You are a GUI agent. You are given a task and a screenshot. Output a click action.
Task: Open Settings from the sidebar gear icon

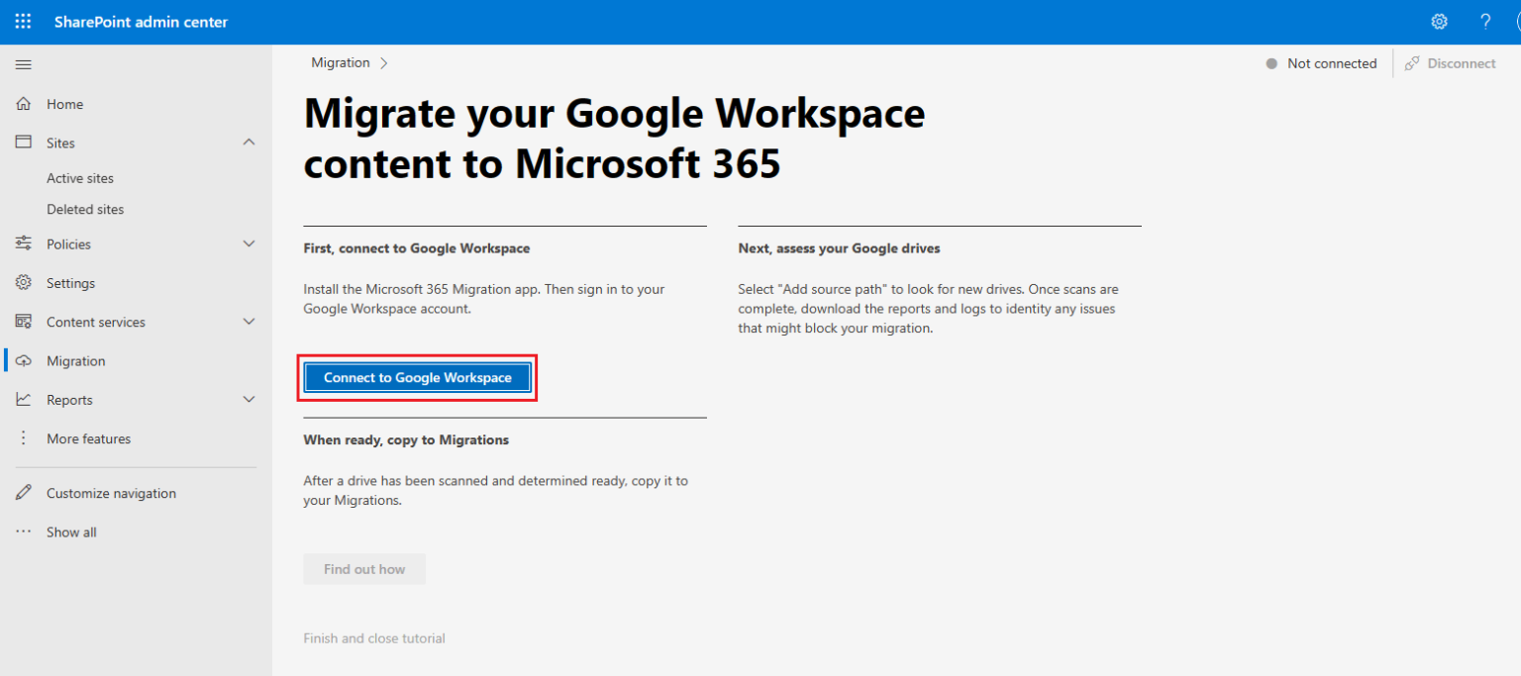23,282
